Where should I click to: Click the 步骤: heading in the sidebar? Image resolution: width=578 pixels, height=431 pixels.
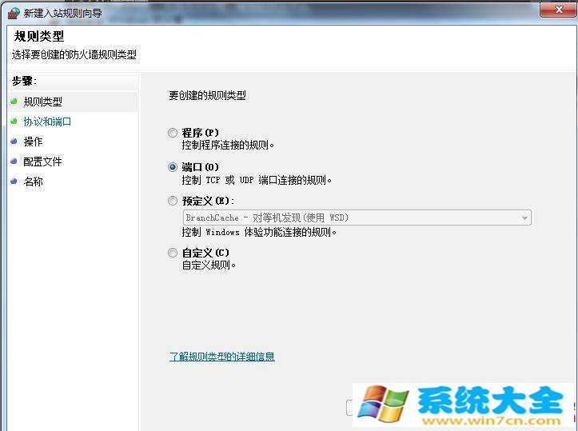coord(24,81)
